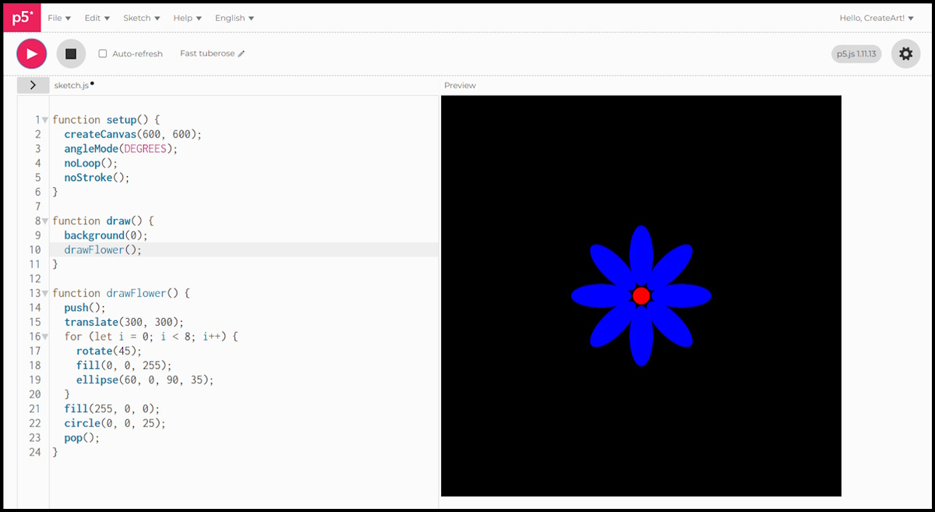Image resolution: width=935 pixels, height=512 pixels.
Task: Click the noStroke() code line
Action: [x=97, y=178]
